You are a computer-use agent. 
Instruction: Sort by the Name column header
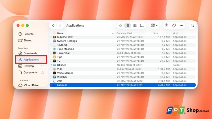click(x=60, y=33)
